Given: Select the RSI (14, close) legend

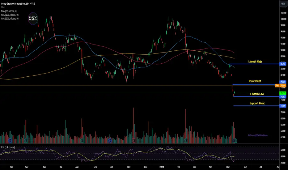Looking at the screenshot, I should (x=8, y=147).
